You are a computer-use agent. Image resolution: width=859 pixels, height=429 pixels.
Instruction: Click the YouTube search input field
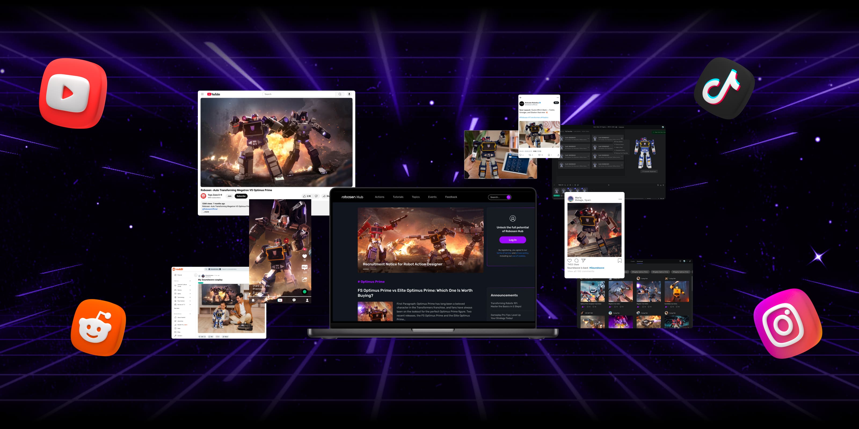(x=299, y=94)
